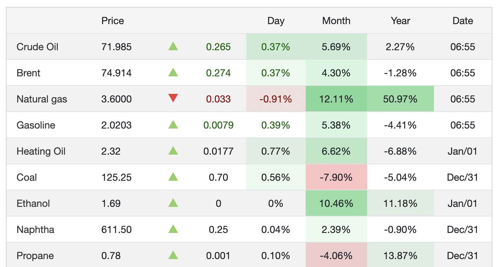
Task: Click Crude Oil month value 5.69%
Action: pyautogui.click(x=336, y=47)
